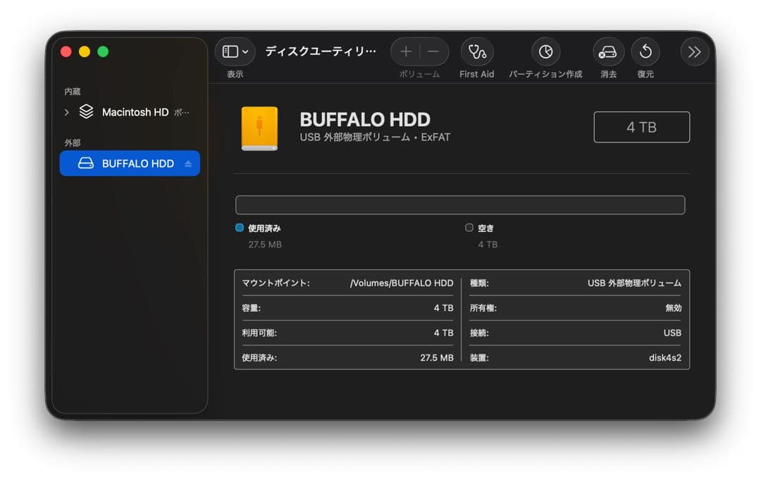Click the Macintosh HD volume icon
Viewport: 761px width, 480px height.
pos(86,111)
